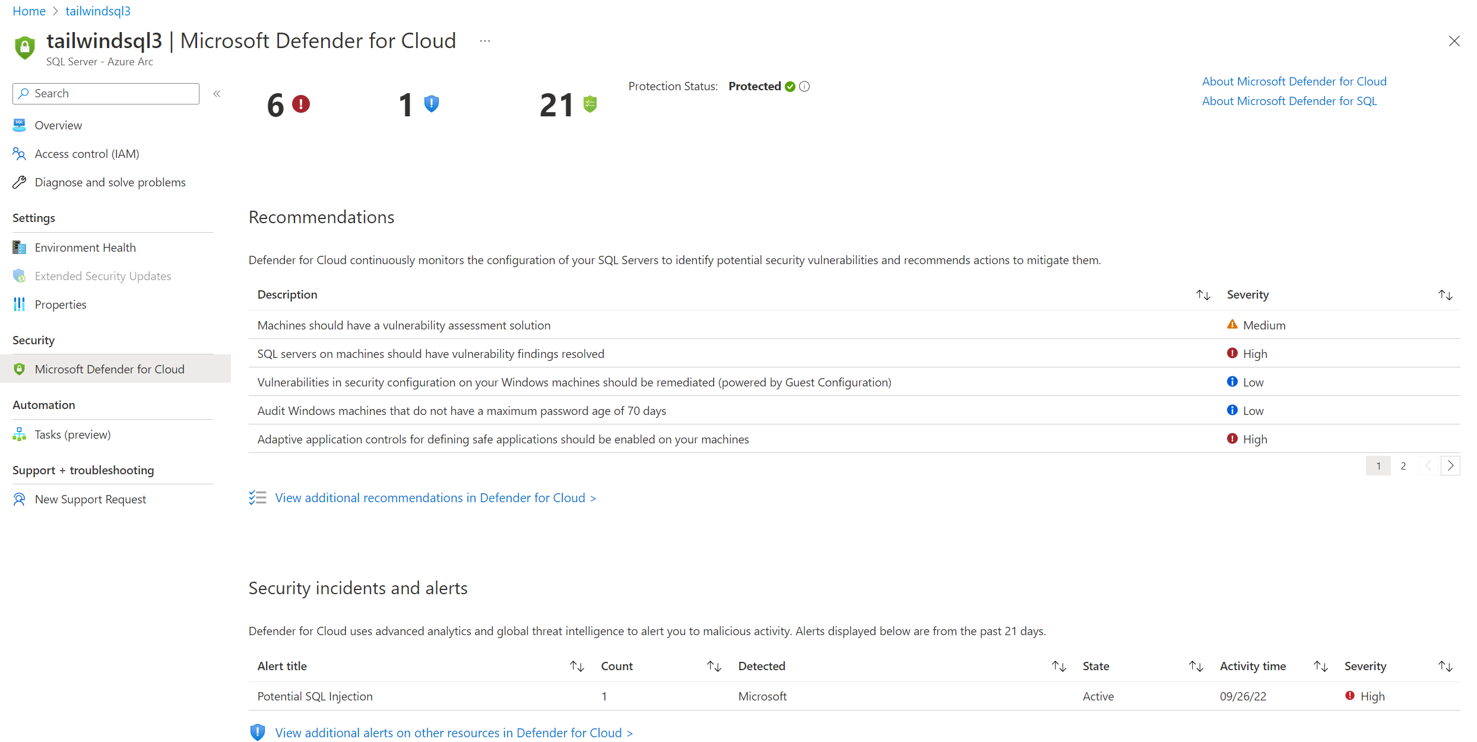Viewport: 1477px width, 742px height.
Task: Click the Tasks preview automation icon
Action: tap(18, 435)
